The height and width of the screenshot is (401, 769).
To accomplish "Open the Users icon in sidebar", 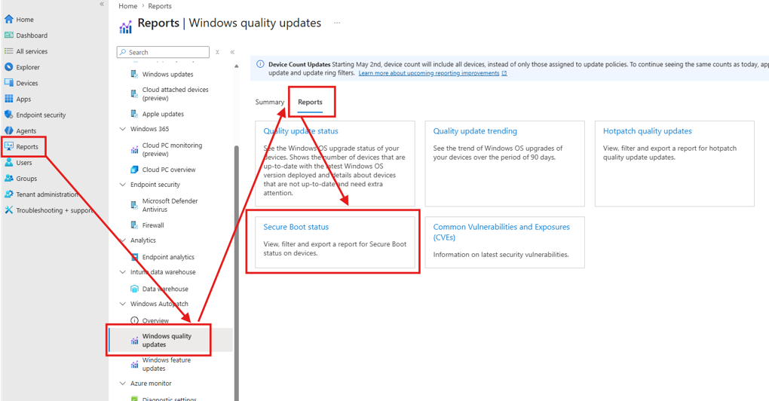I will point(9,162).
